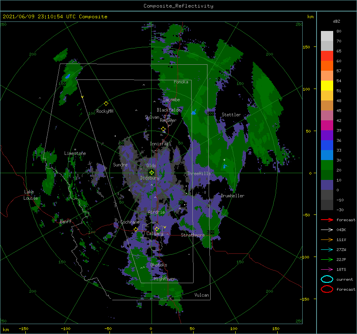Screen dimensions: 357x334
Task: Click the Okotoks town label
Action: [x=159, y=265]
